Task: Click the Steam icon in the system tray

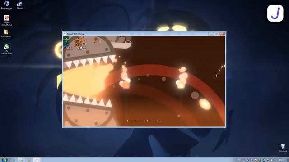Action: coord(248,160)
